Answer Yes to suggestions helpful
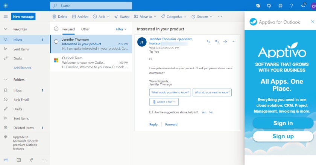 coord(204,112)
